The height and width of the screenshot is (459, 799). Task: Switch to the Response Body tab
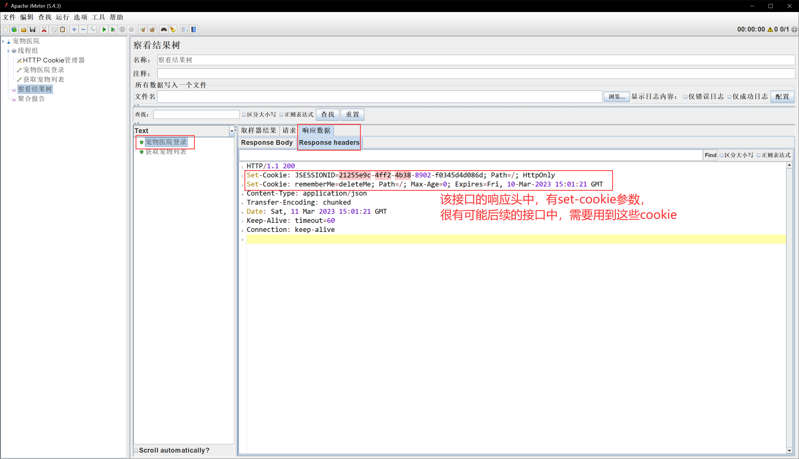click(x=267, y=142)
